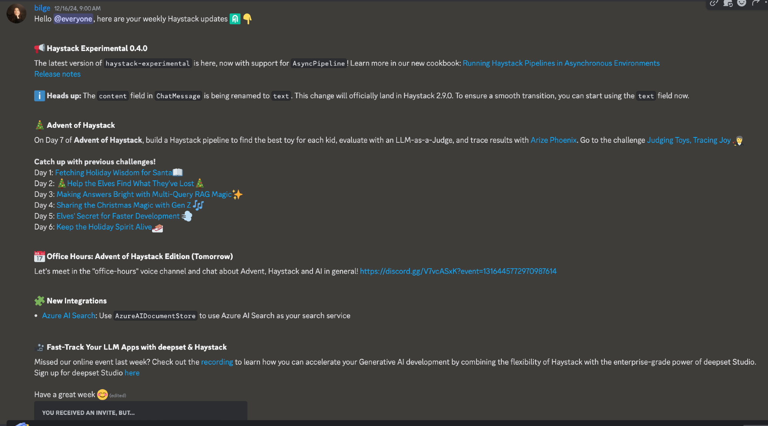Click the smiling emoji after 'Have a great week'

click(x=103, y=395)
